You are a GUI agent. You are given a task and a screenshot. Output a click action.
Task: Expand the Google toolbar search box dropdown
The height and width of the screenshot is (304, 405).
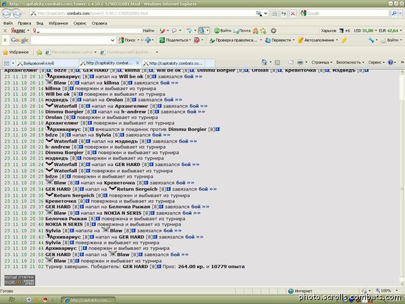(112, 40)
